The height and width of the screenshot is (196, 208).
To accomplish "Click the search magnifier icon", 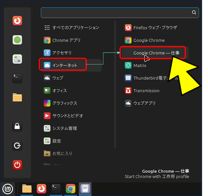I will pyautogui.click(x=194, y=12).
